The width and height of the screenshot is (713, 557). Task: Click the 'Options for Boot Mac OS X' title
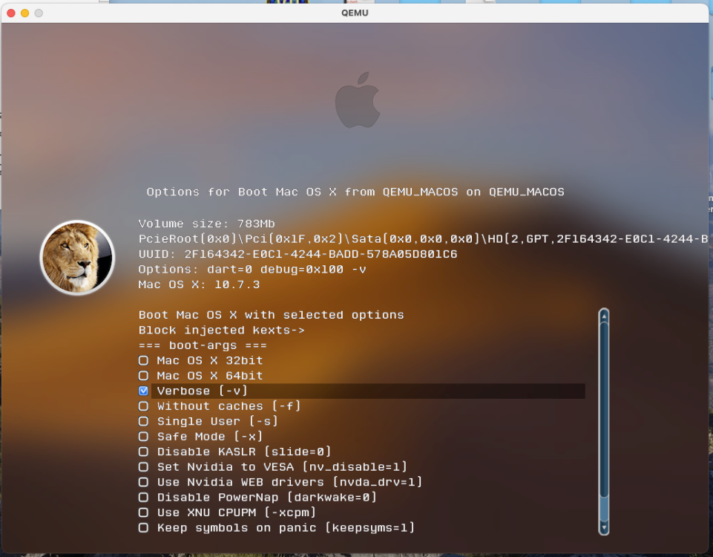355,192
